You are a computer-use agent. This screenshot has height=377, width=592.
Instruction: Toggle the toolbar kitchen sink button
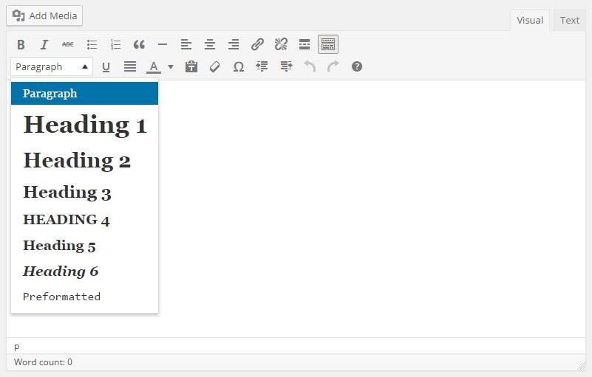tap(328, 44)
